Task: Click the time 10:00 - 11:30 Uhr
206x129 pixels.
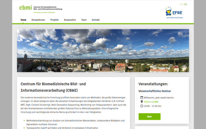Action: (x=153, y=106)
